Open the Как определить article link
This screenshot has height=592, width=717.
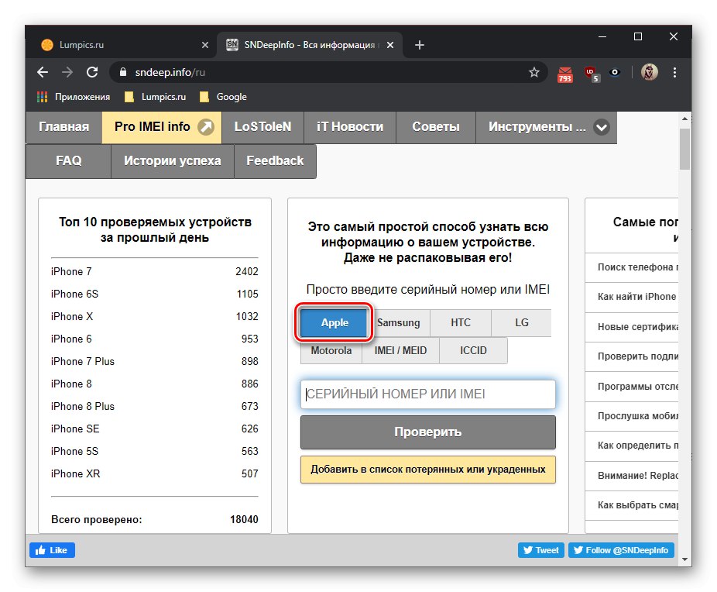coord(637,445)
